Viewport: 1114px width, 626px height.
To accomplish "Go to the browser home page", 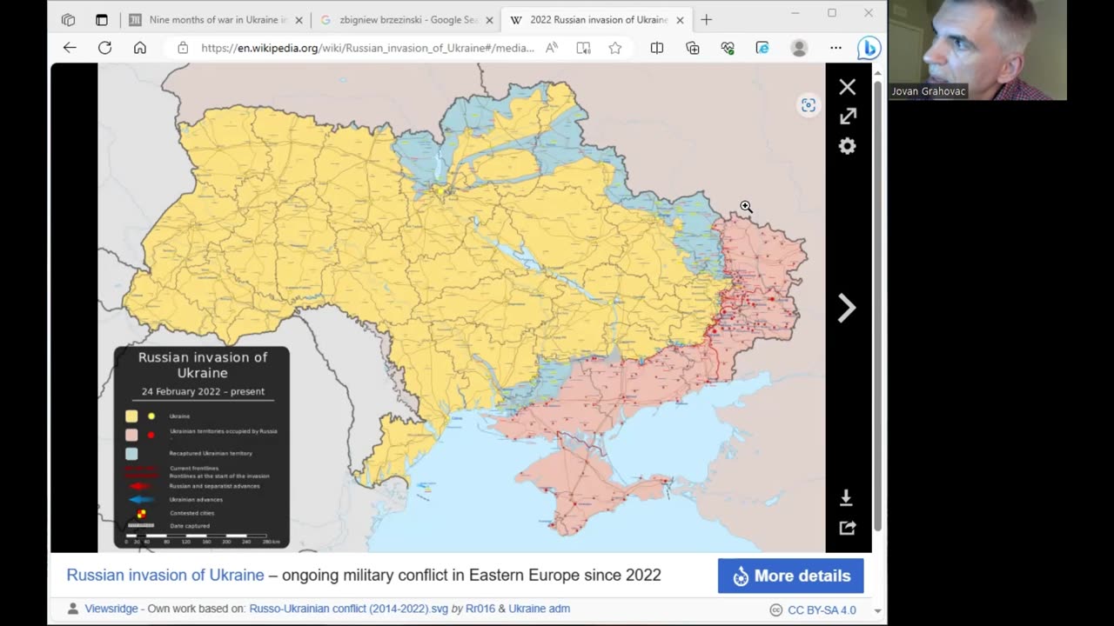I will point(139,48).
